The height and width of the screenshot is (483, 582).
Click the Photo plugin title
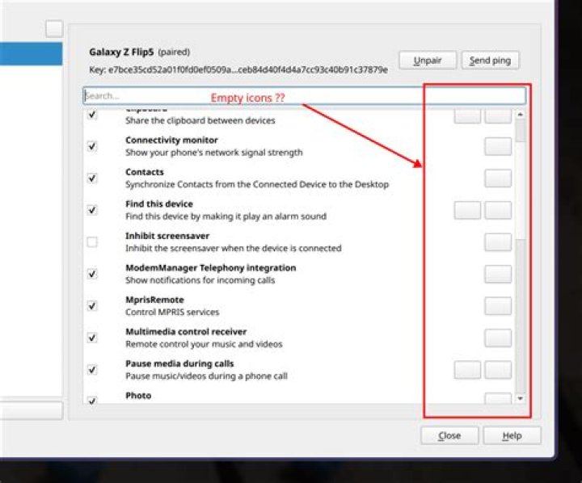point(138,396)
